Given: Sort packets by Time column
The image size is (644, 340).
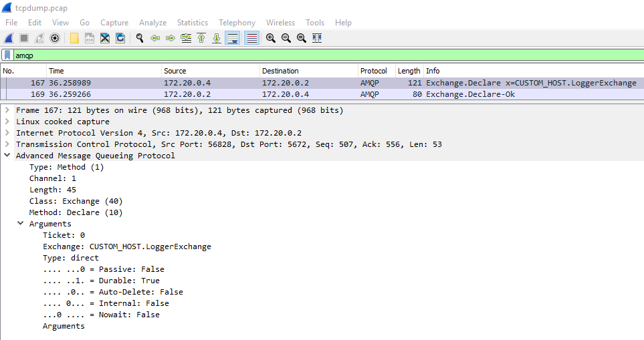Looking at the screenshot, I should tap(104, 71).
